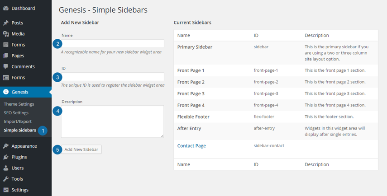Go to Import/Export submenu item
The width and height of the screenshot is (387, 196).
(18, 121)
